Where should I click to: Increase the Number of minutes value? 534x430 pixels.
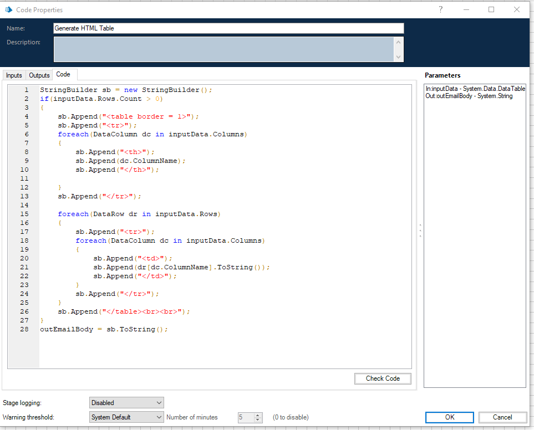click(258, 415)
